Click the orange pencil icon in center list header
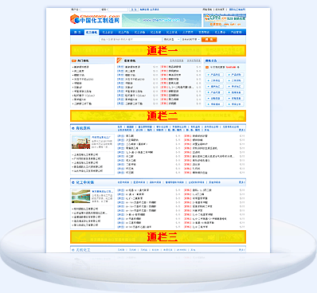The width and height of the screenshot is (317, 293). coord(119,61)
